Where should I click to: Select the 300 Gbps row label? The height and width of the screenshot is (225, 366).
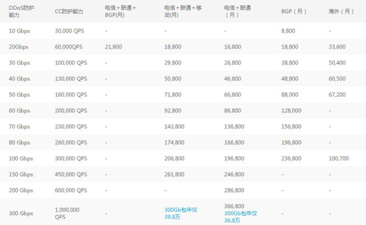21,214
